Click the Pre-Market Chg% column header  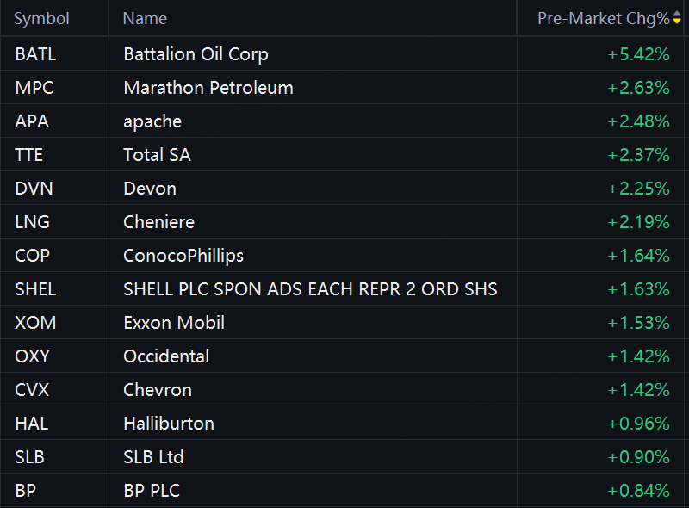602,18
